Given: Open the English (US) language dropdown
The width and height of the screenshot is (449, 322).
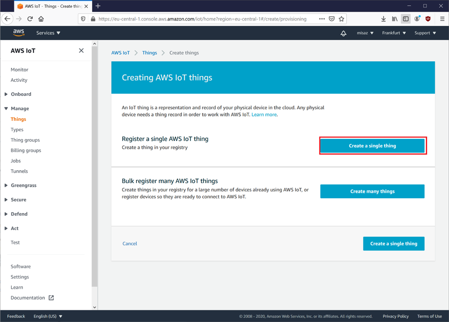Looking at the screenshot, I should [48, 316].
